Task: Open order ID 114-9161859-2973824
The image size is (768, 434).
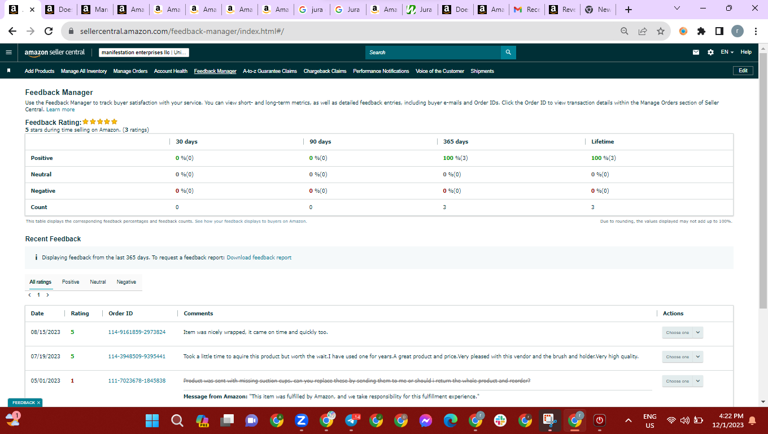Action: point(137,332)
